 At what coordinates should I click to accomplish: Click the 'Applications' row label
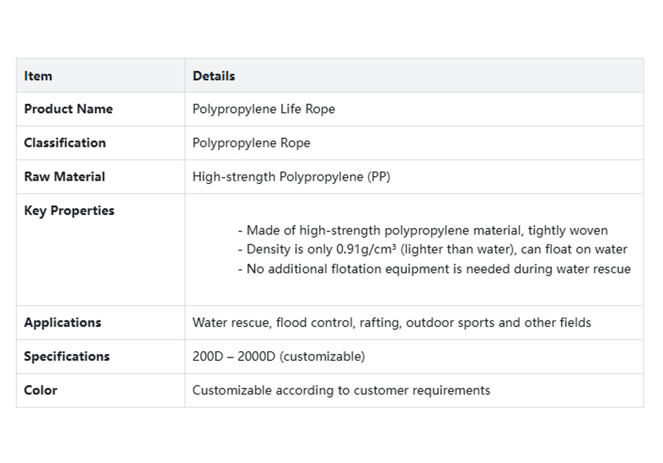[62, 323]
